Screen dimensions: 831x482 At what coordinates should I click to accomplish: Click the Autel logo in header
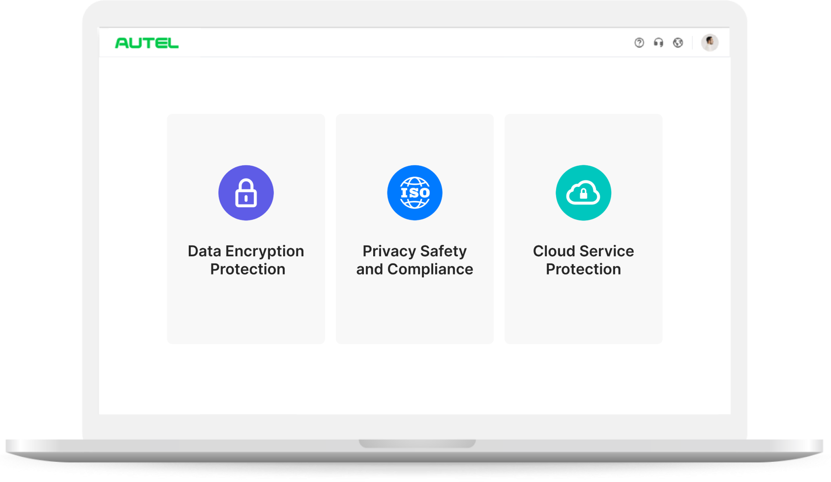(147, 43)
